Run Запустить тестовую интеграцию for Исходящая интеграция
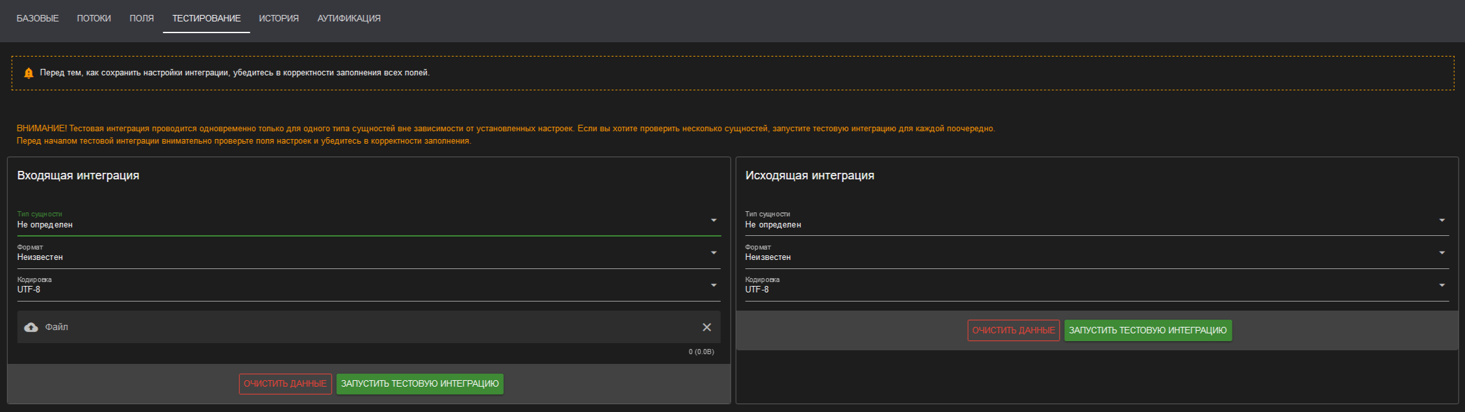 [x=1148, y=331]
